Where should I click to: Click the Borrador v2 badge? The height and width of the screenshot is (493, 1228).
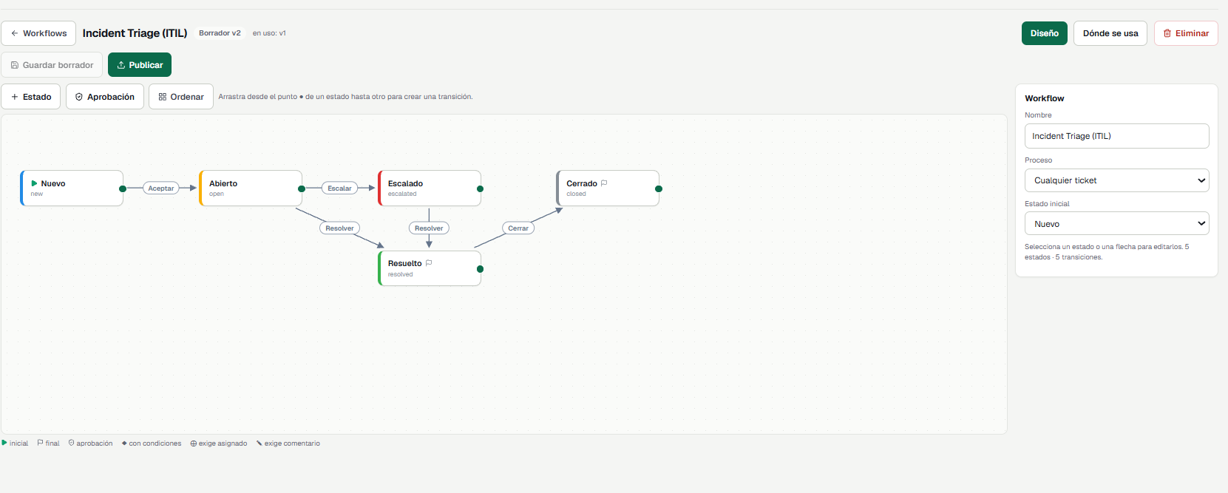pos(220,33)
